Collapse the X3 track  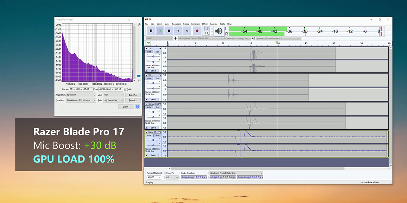pyautogui.click(x=147, y=99)
